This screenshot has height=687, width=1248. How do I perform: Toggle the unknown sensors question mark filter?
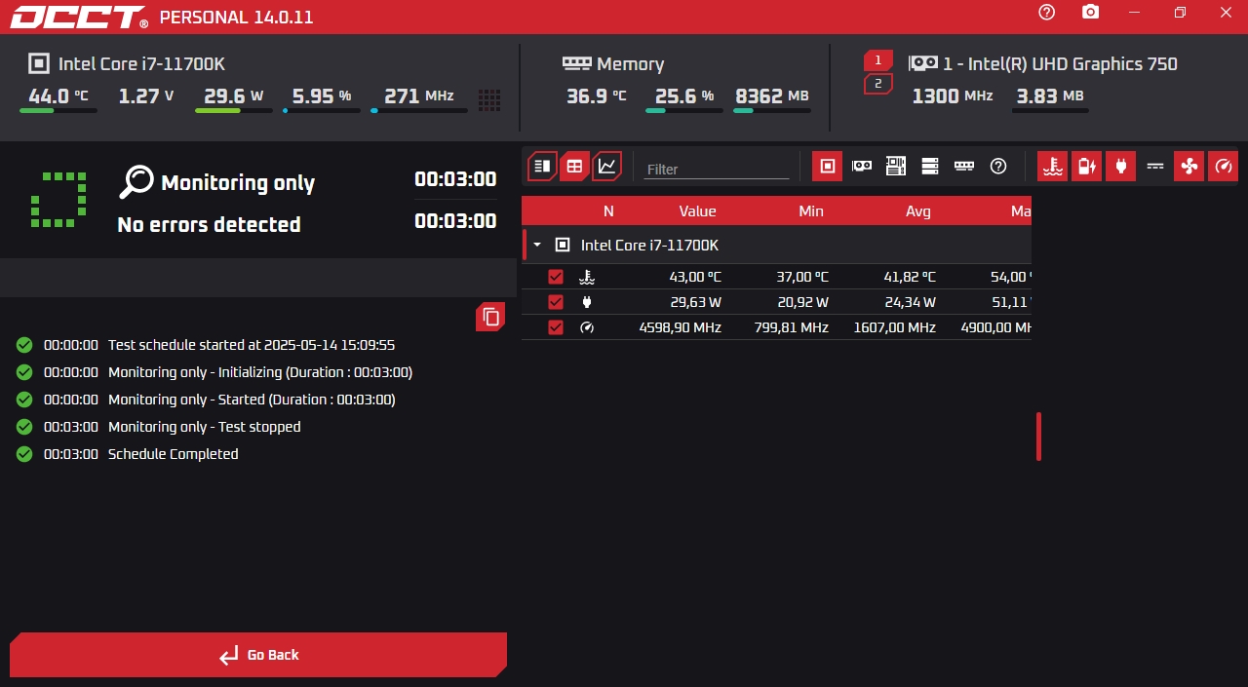tap(998, 167)
